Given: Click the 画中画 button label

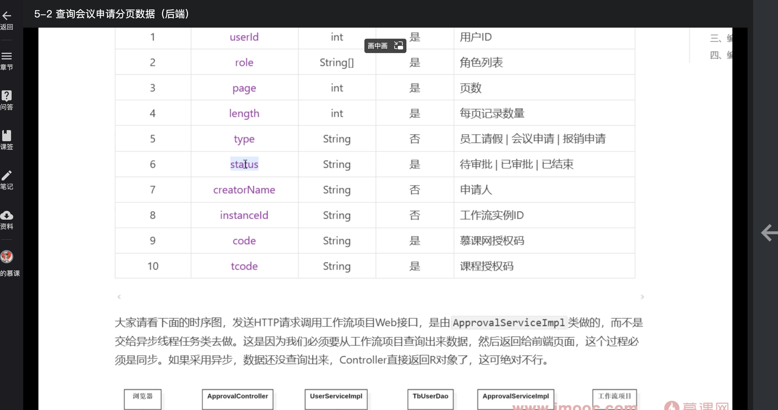Looking at the screenshot, I should coord(377,46).
